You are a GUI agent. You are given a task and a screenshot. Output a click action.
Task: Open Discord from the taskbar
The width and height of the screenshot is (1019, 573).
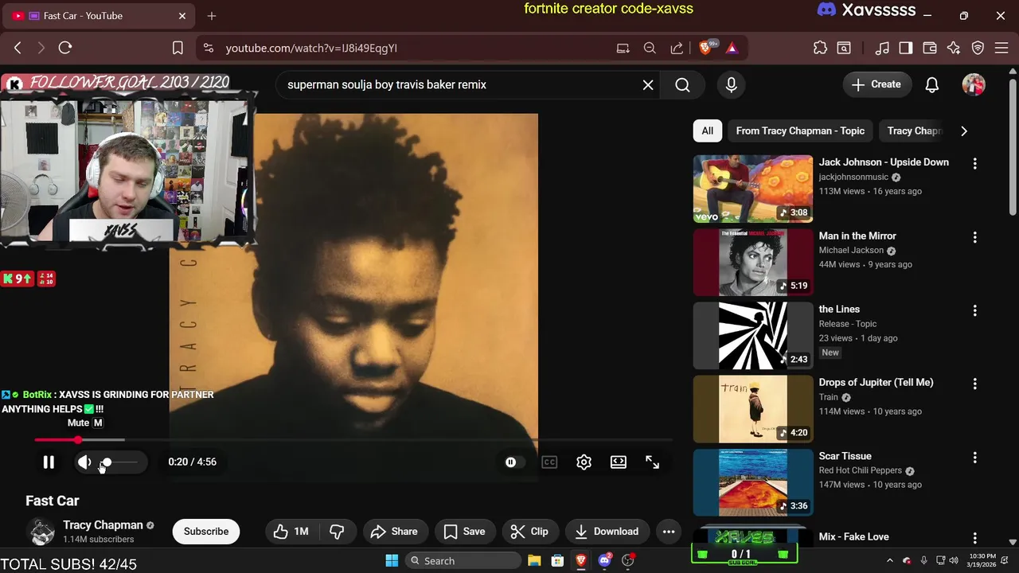(605, 561)
